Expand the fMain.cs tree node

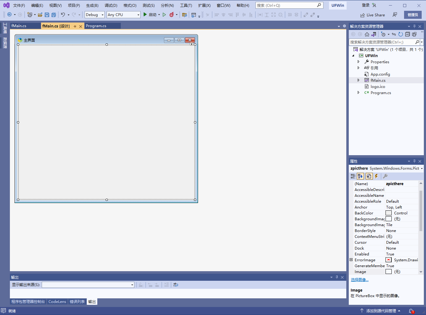pyautogui.click(x=359, y=80)
